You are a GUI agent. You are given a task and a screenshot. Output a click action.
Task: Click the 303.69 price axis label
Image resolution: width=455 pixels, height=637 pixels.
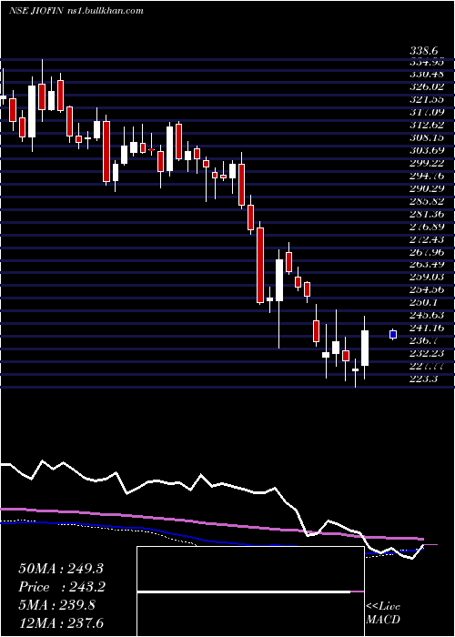[x=426, y=150]
